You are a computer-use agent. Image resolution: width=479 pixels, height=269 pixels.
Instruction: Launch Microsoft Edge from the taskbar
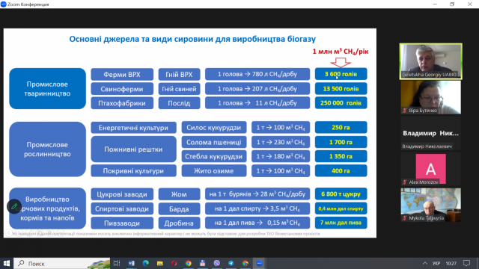tap(146, 263)
